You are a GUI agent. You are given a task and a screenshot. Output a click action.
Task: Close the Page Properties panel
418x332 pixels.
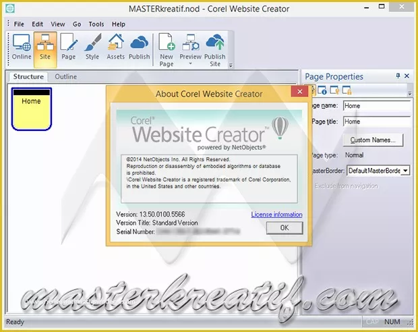[407, 76]
